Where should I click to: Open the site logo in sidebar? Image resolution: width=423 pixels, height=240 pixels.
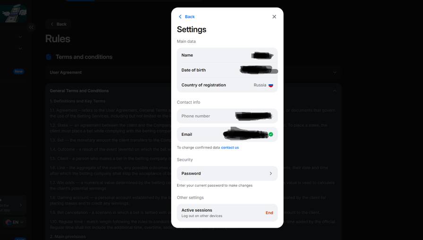point(13,14)
